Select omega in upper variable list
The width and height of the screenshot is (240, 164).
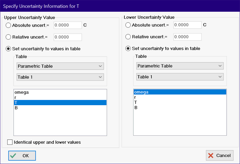[60, 92]
